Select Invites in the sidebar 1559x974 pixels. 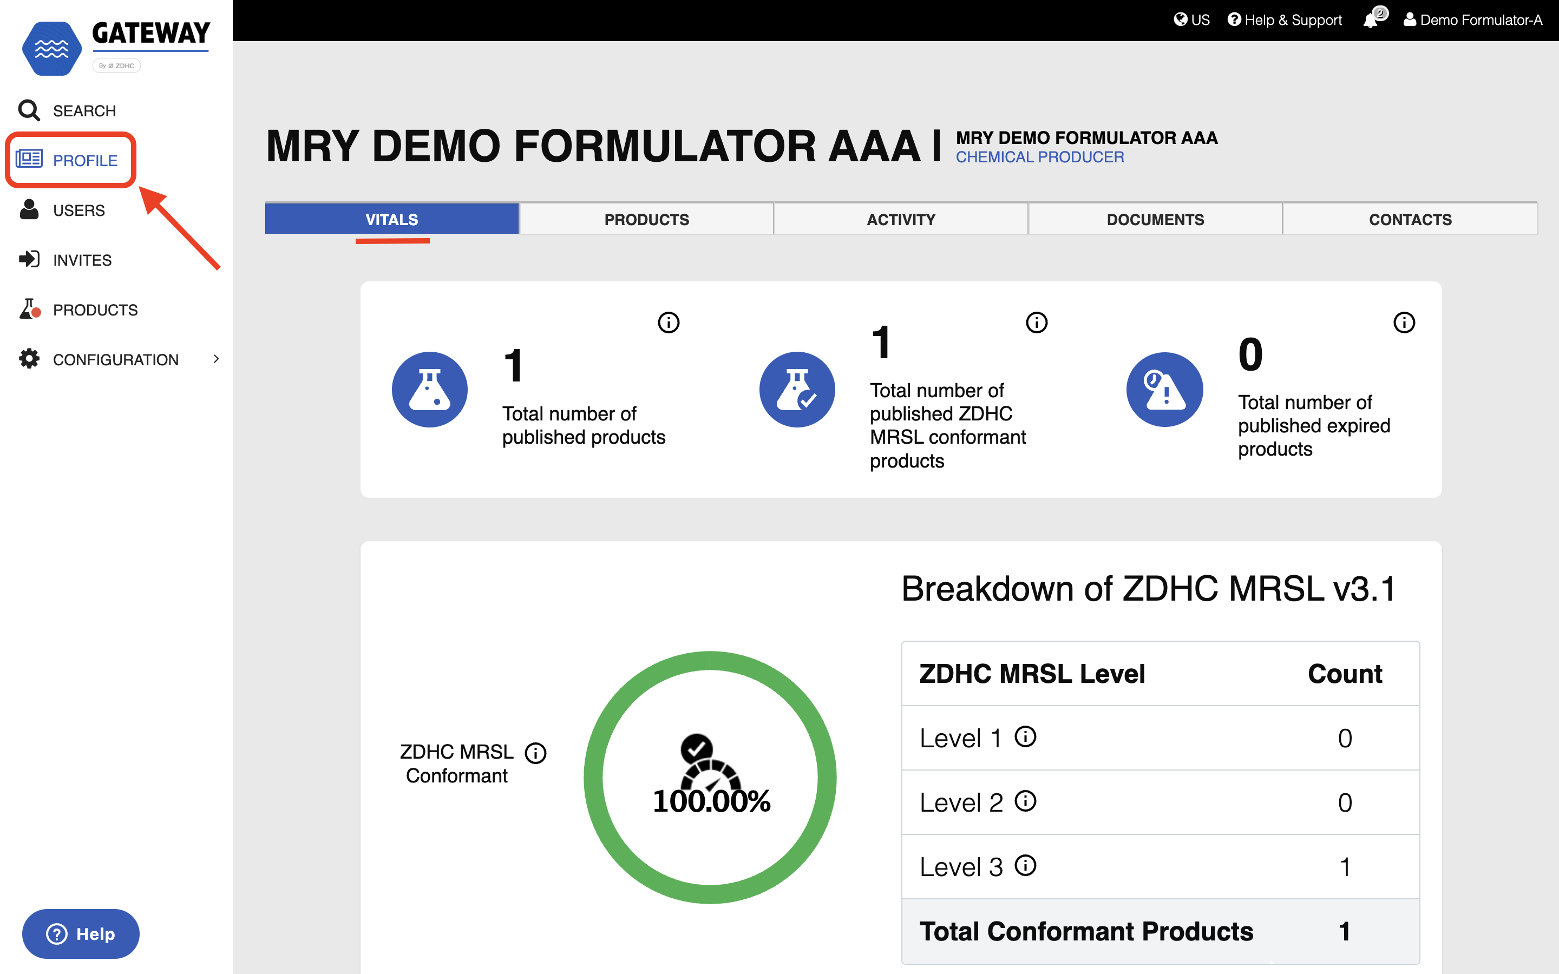82,260
